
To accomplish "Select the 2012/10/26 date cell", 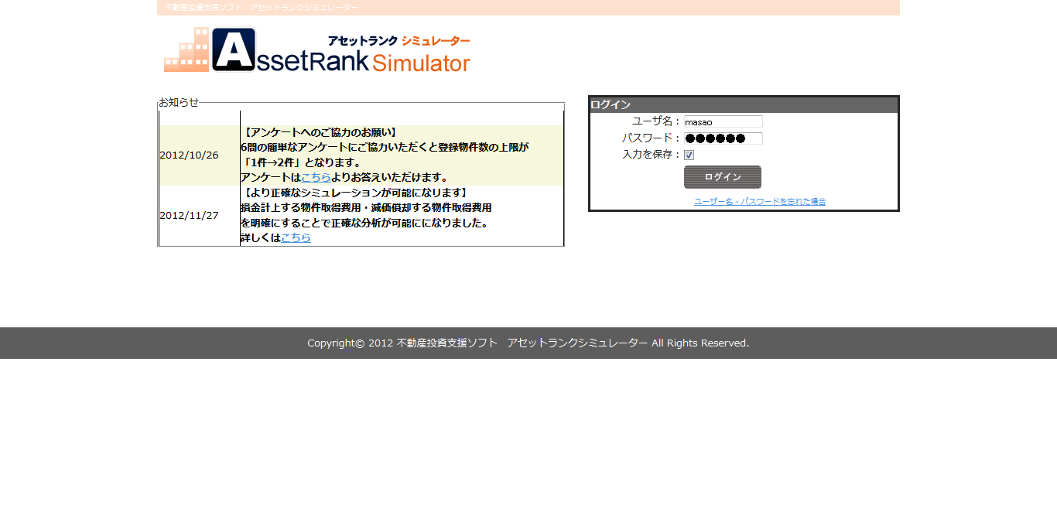I will [189, 155].
